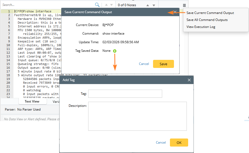Go to next note arrow
The image size is (249, 153).
tap(154, 5)
